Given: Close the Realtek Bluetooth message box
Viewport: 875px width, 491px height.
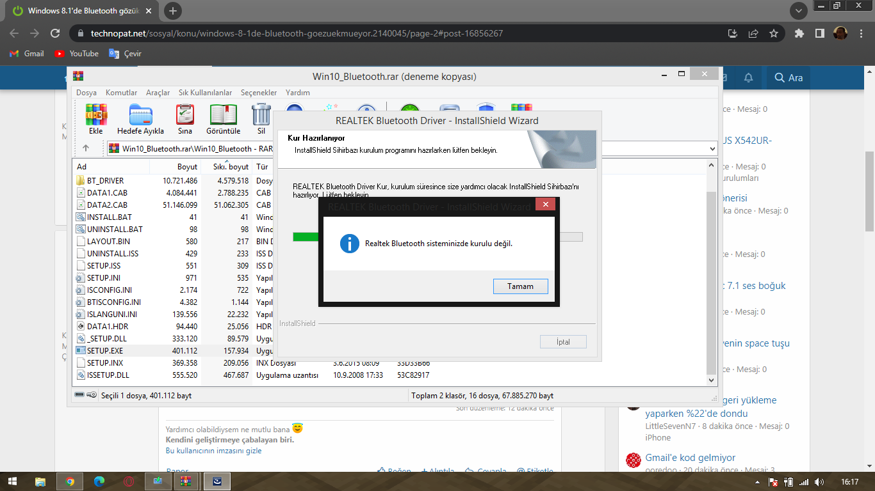Looking at the screenshot, I should click(545, 205).
